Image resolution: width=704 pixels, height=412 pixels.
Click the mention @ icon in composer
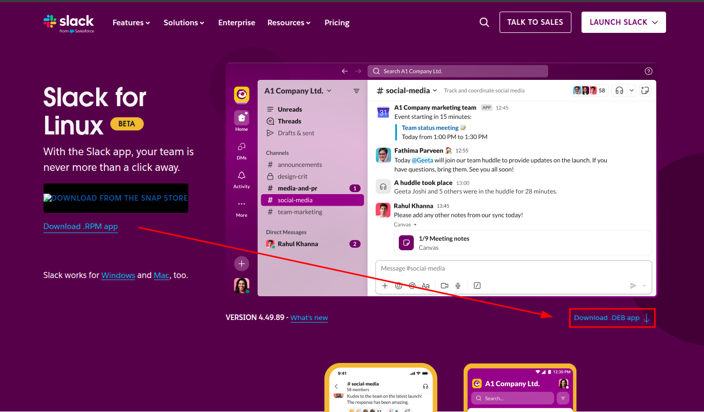tap(412, 286)
